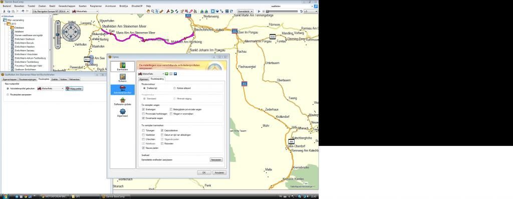Enable the Tolwegen avoidance checkbox
The width and height of the screenshot is (513, 199).
[x=144, y=130]
